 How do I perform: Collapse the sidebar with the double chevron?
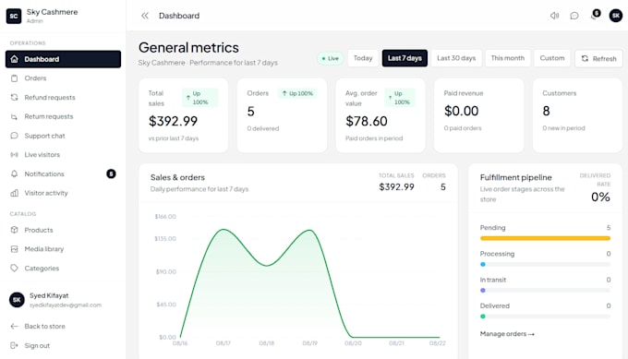145,16
